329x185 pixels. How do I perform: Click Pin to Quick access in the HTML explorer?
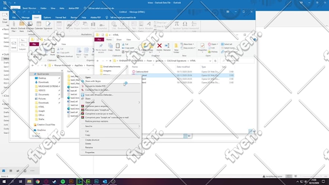pos(101,48)
